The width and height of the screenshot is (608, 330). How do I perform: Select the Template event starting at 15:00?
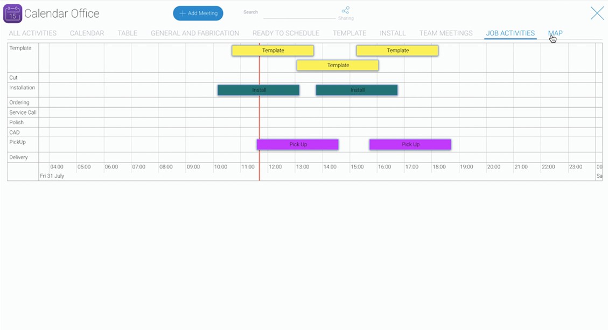click(397, 51)
